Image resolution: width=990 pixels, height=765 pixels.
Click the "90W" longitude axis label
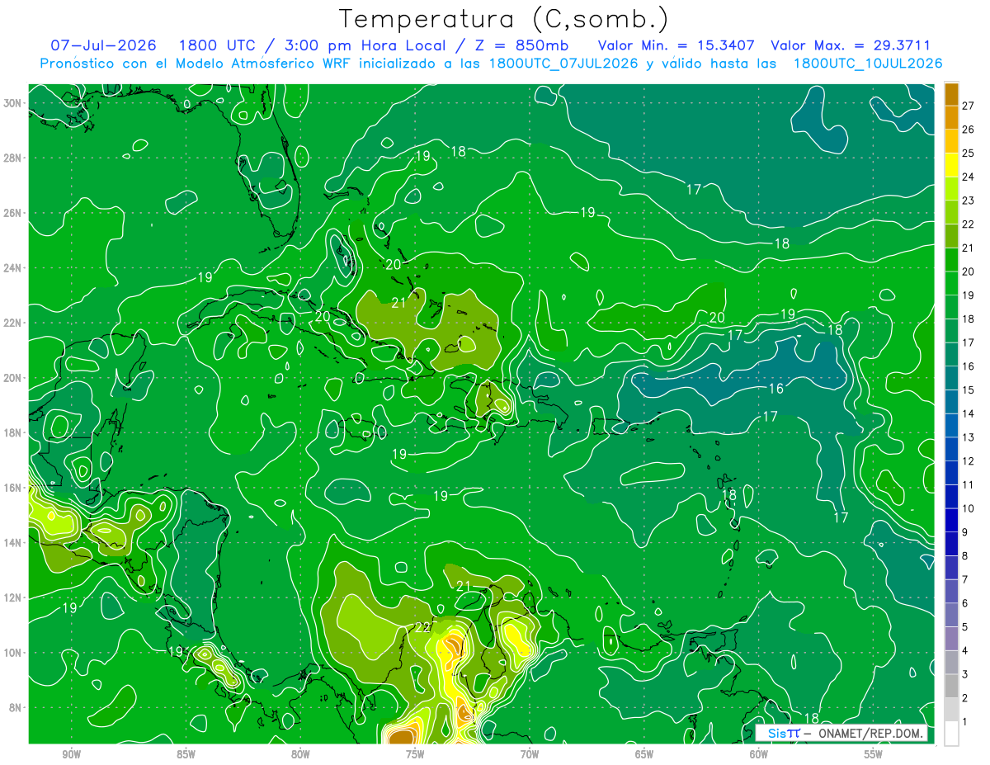(71, 755)
